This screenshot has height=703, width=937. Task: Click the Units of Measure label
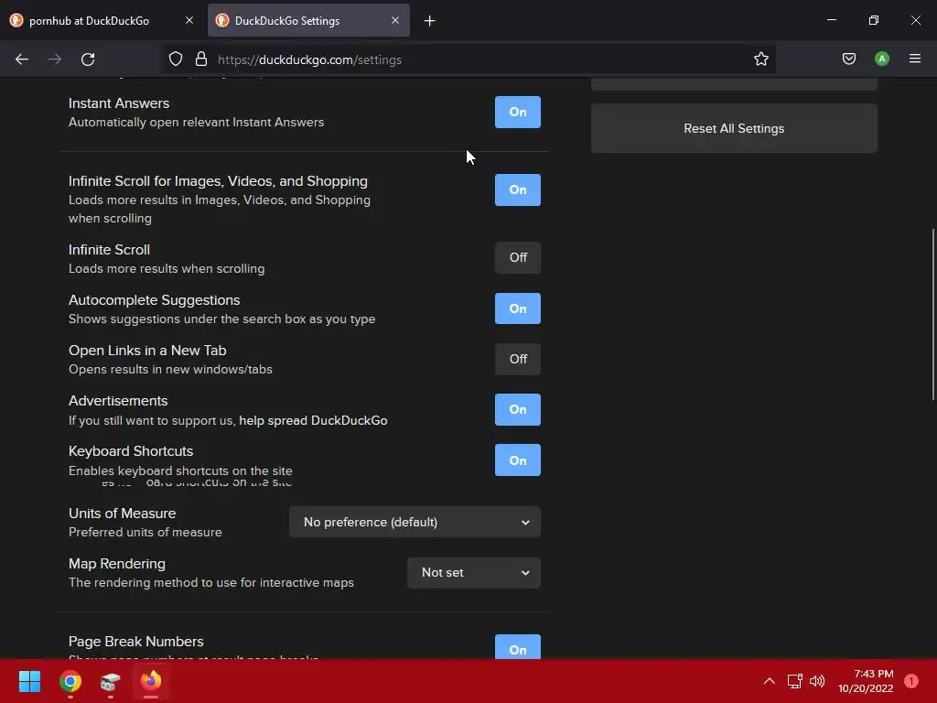[122, 513]
